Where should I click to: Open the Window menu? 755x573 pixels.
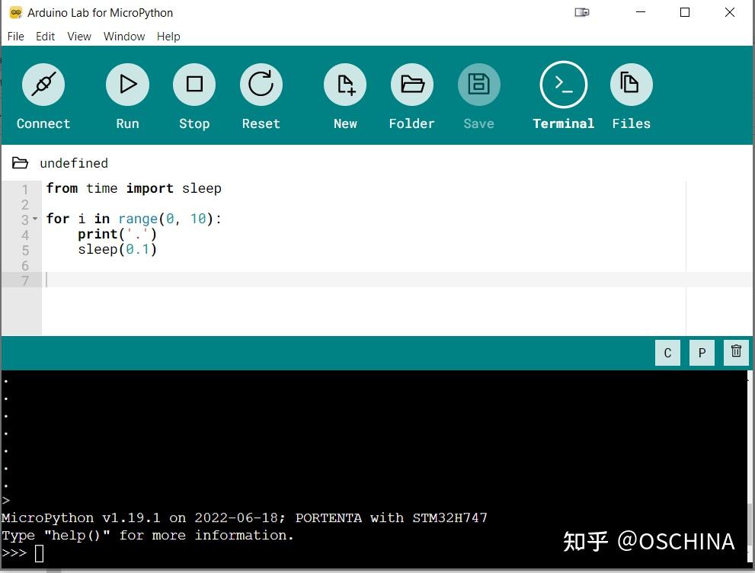coord(124,37)
